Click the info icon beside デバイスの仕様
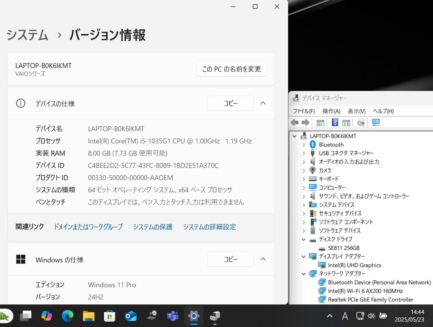433x327 pixels. (21, 103)
